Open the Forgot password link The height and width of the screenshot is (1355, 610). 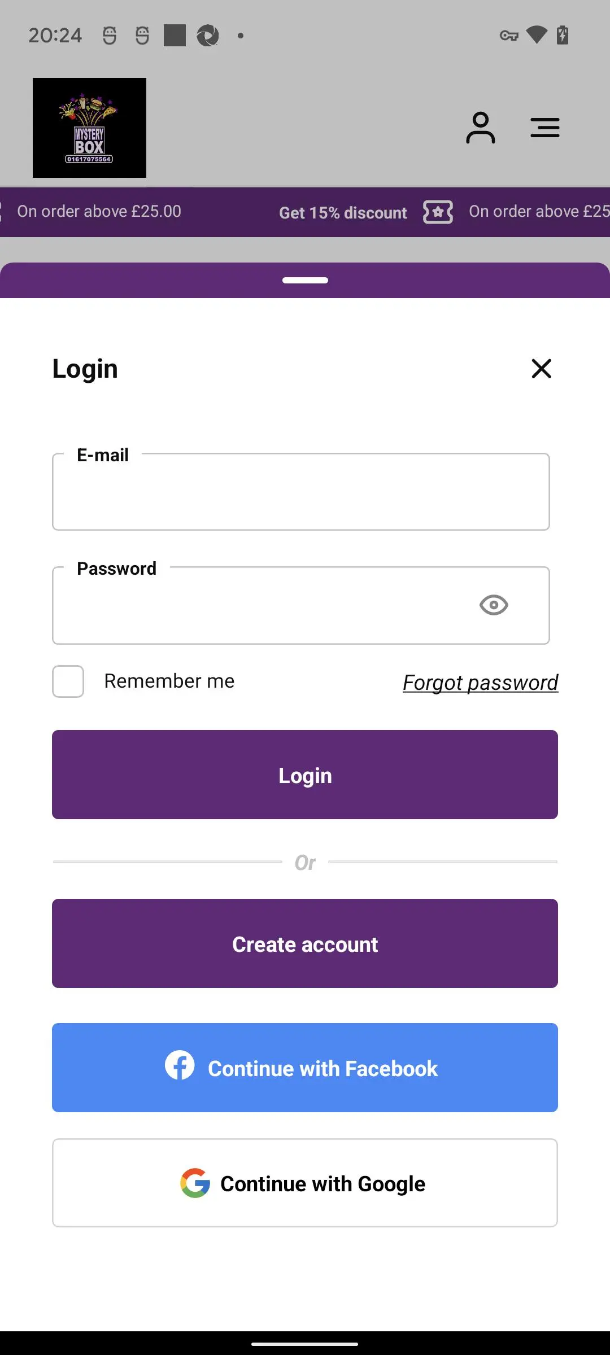point(480,683)
